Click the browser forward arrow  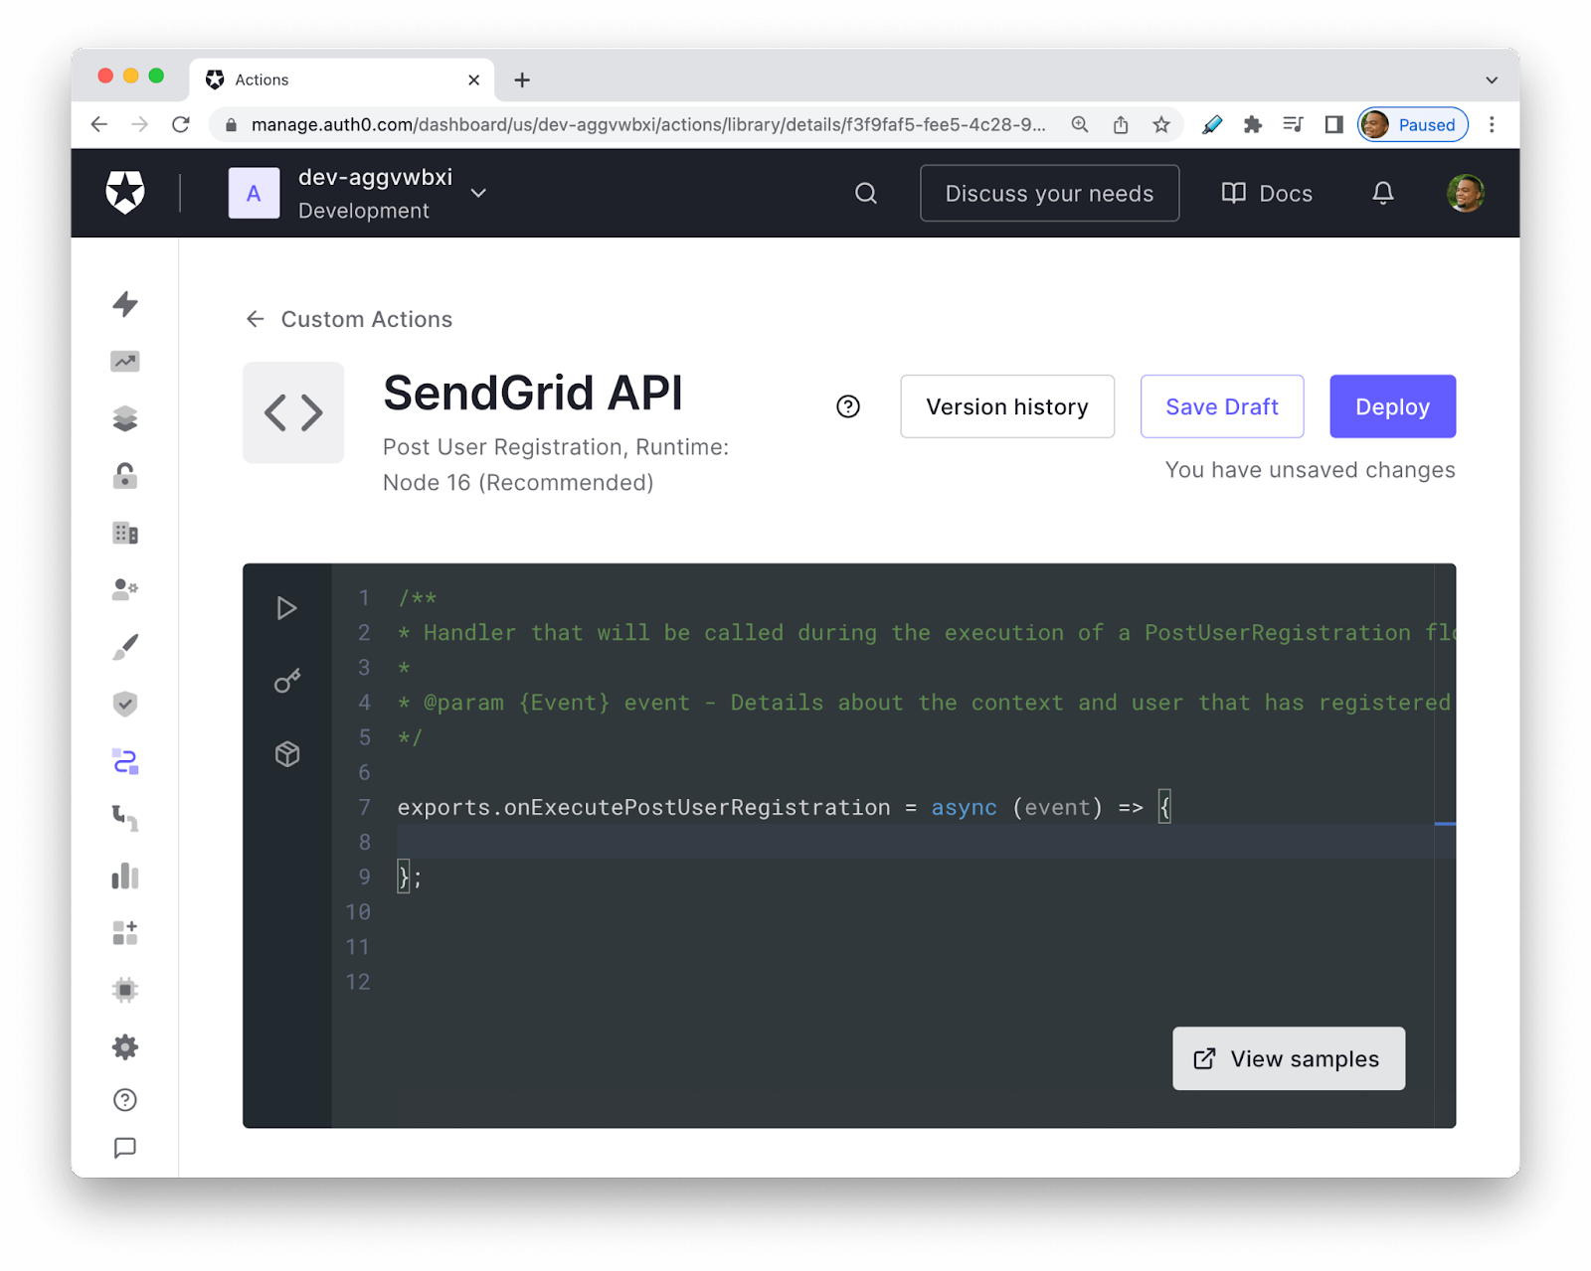tap(139, 124)
